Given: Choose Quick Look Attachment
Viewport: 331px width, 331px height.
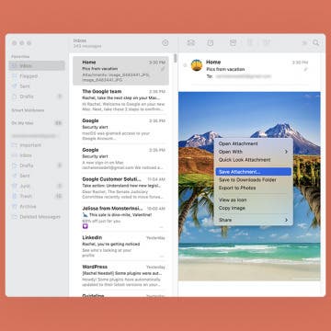Looking at the screenshot, I should coord(253,160).
